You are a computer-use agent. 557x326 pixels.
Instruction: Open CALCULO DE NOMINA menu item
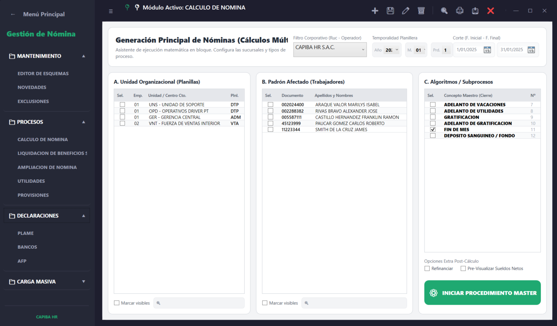[43, 140]
